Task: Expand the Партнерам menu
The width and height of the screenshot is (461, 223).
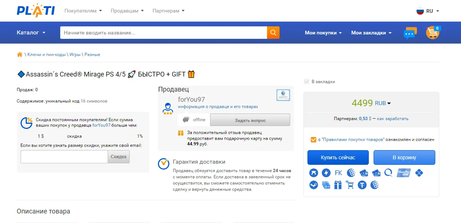Action: point(169,11)
